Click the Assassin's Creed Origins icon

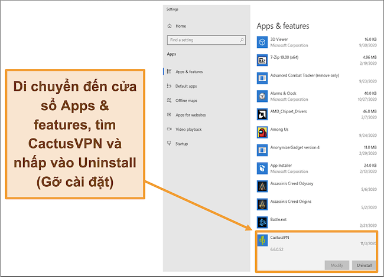click(x=262, y=205)
